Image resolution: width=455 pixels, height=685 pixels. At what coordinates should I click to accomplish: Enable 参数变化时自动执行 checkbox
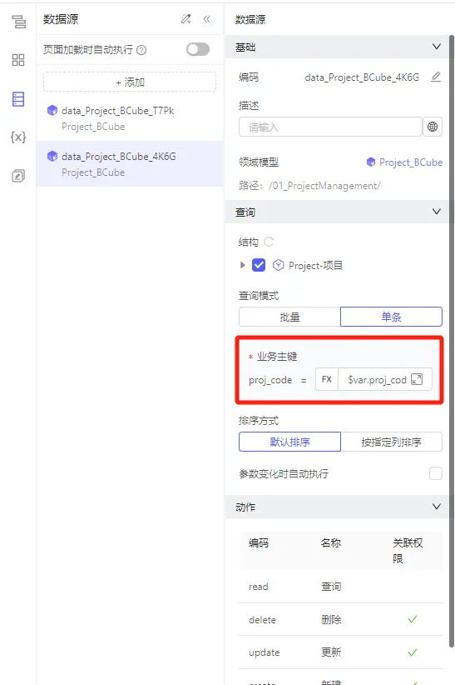point(435,473)
